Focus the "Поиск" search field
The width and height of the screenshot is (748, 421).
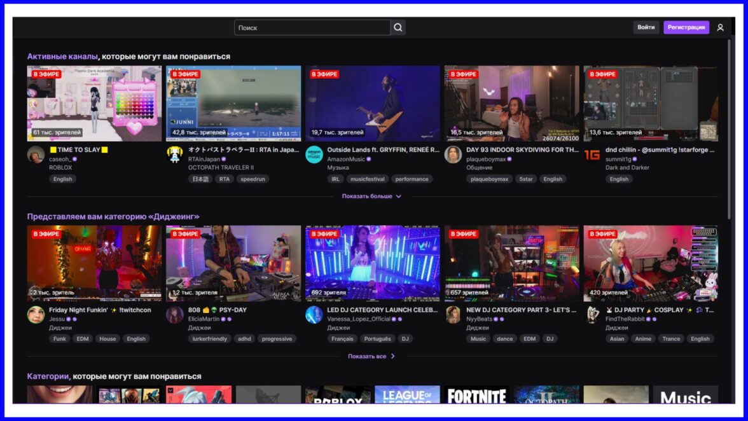[x=312, y=27]
